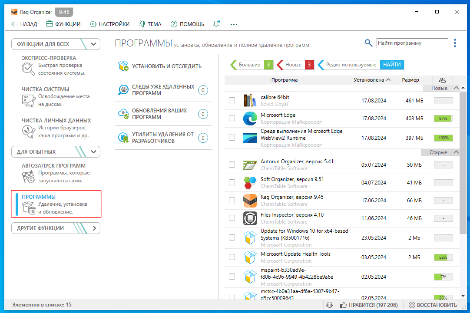Open the НАСТРОЙКИ menu
The image size is (470, 313).
click(109, 24)
